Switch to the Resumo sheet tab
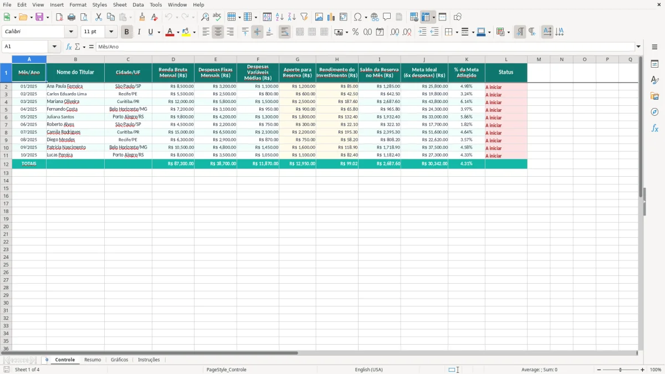This screenshot has width=665, height=374. (x=93, y=360)
